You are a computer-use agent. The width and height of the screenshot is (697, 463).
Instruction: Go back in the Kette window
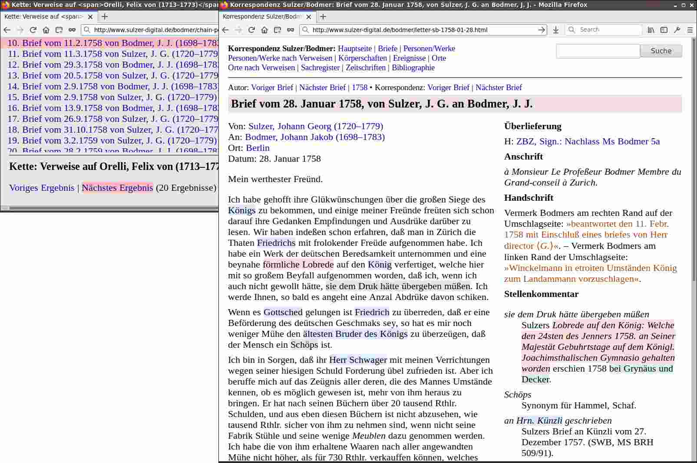pos(7,30)
